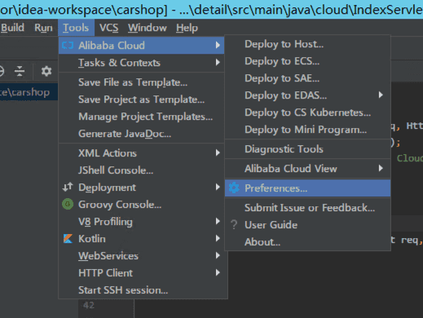Screen dimensions: 423x318
Task: Close the open Tools menu
Action: point(76,28)
